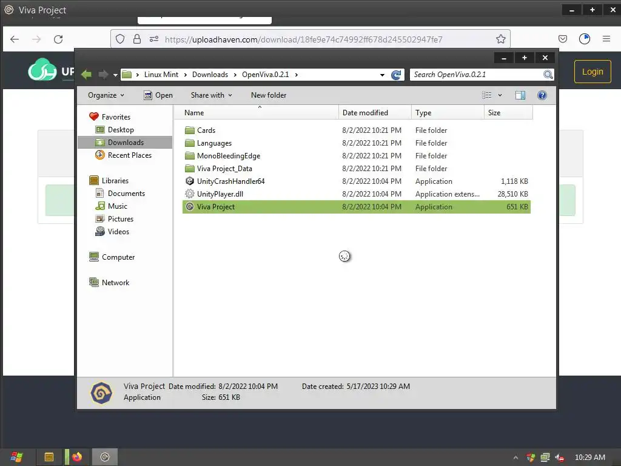
Task: Click the permissions icon in URL bar
Action: [x=154, y=39]
